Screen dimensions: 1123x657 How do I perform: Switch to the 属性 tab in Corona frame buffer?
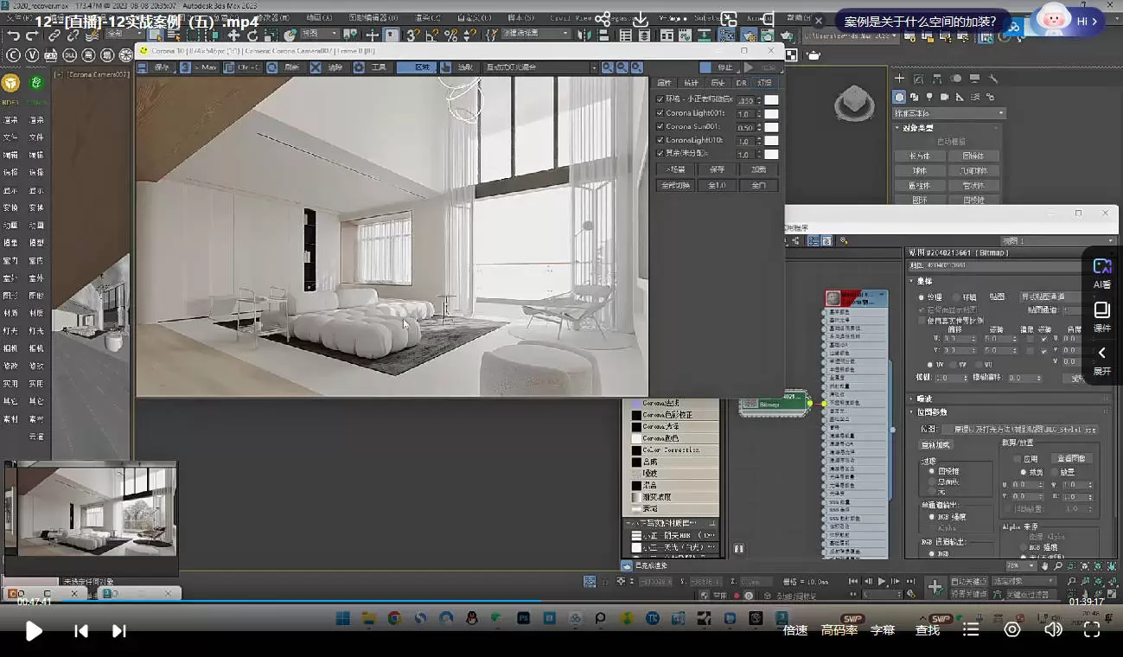click(x=664, y=83)
